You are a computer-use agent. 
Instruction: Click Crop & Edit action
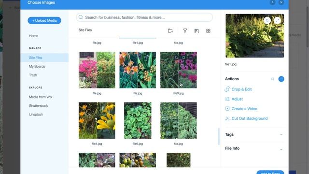(x=241, y=89)
